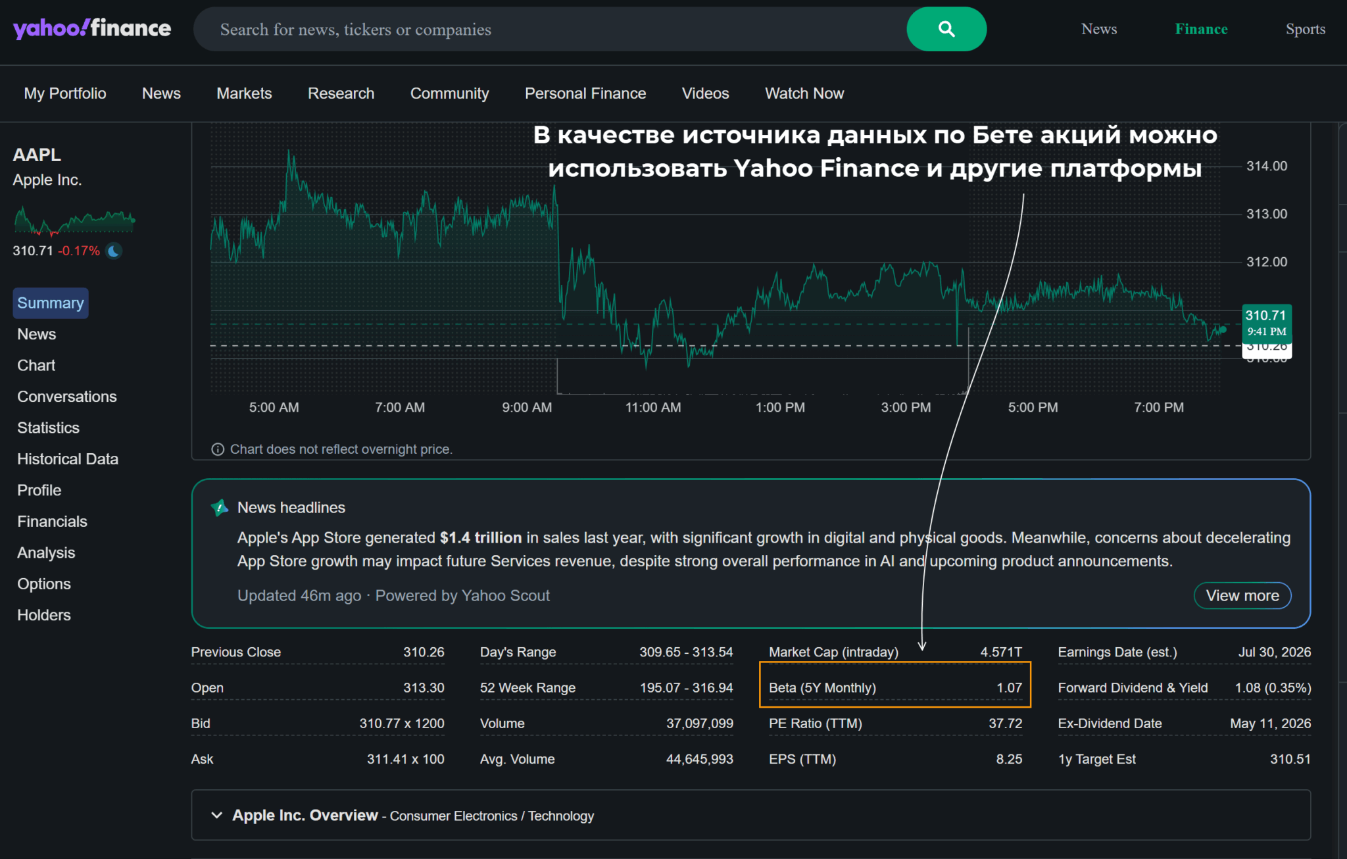Select Historical Data in the sidebar
The width and height of the screenshot is (1347, 859).
click(x=68, y=459)
